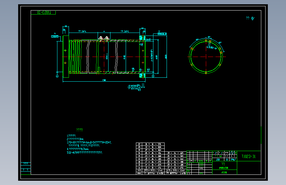Select the green circular end view outline
The width and height of the screenshot is (286, 185).
pos(206,57)
